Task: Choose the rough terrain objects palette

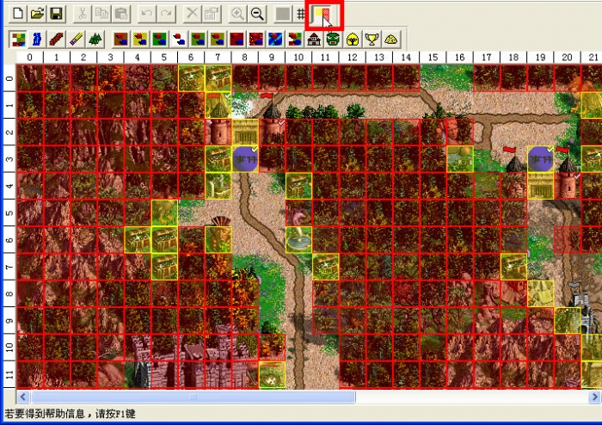Action: (218, 39)
